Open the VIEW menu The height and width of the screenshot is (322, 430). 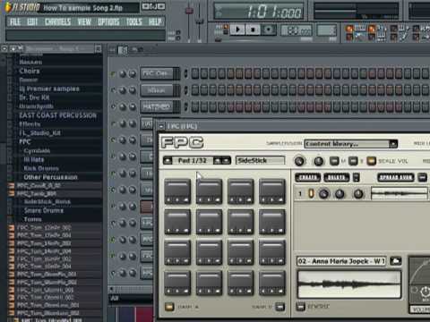point(84,21)
